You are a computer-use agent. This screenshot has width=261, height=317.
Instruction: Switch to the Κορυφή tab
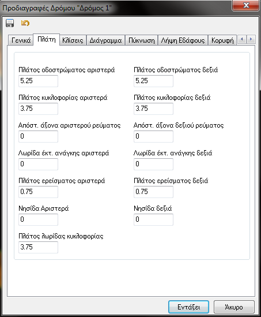point(222,40)
